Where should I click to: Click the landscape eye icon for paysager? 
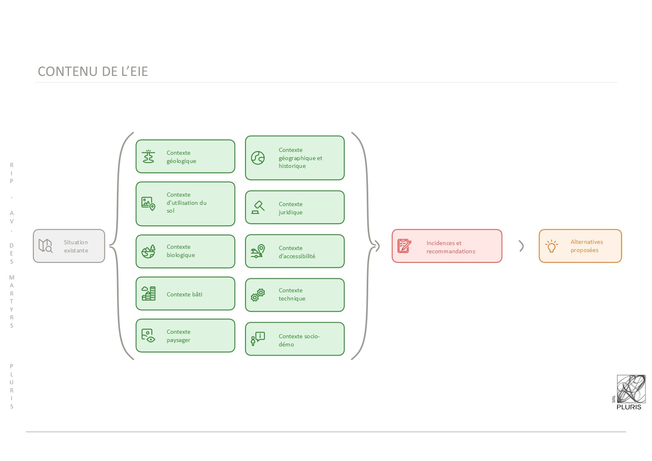148,336
